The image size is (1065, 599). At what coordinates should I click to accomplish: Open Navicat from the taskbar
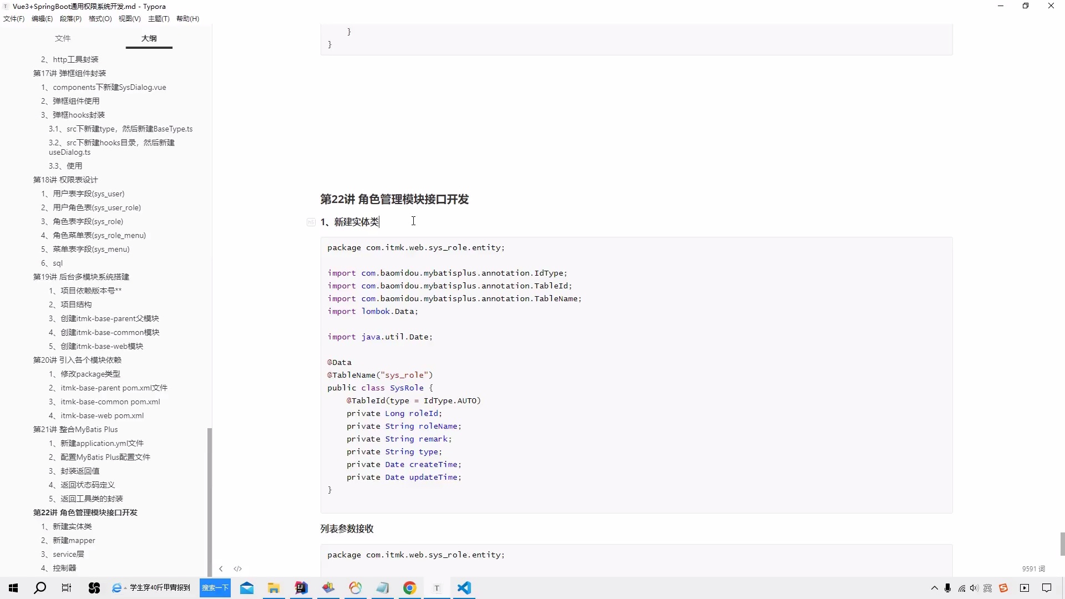[355, 588]
